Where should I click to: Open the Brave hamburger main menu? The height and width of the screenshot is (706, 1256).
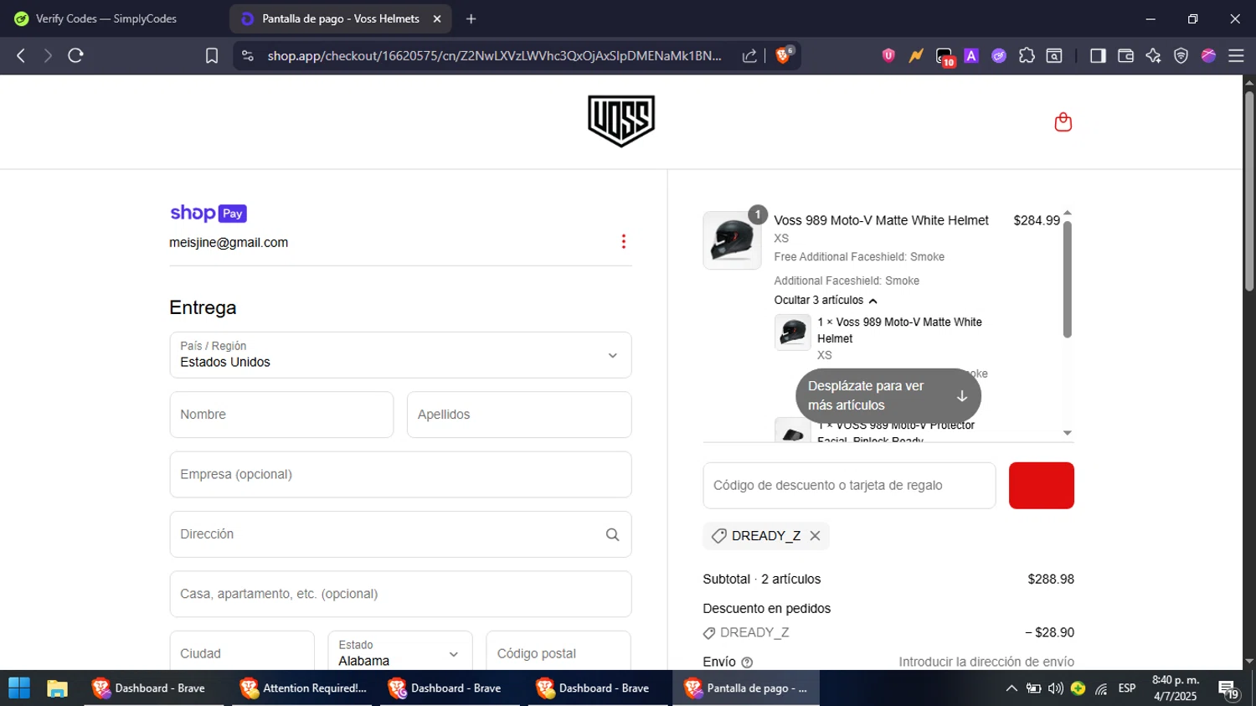[1236, 55]
